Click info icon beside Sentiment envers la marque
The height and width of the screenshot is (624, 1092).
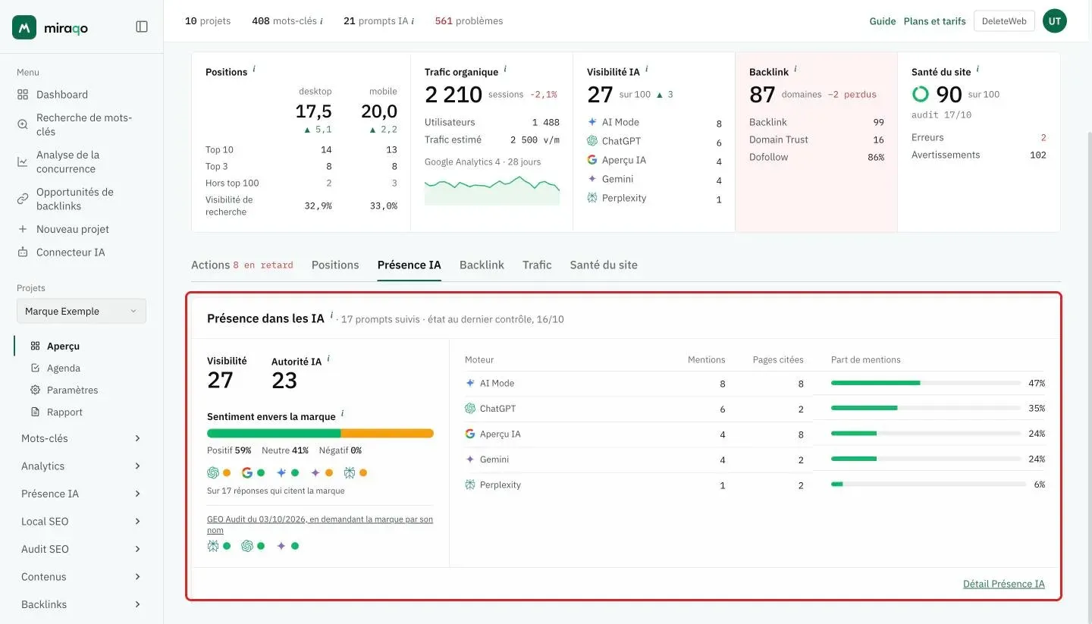coord(342,413)
